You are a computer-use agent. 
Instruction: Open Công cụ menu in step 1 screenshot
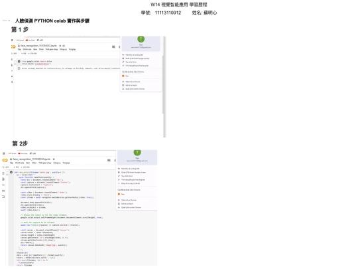pyautogui.click(x=63, y=49)
